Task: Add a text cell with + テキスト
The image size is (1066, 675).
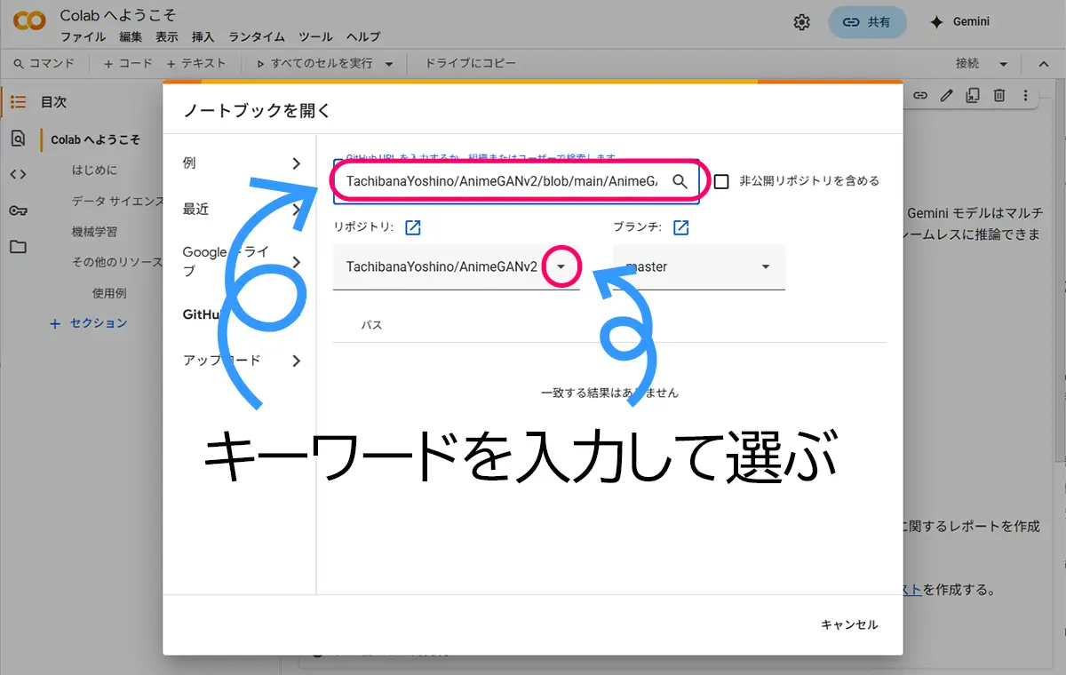Action: pos(196,64)
